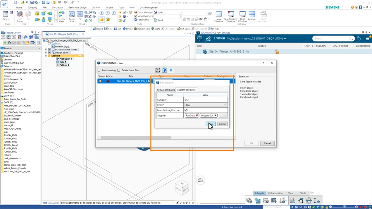Remove the WidgetsRUs supplier tag
Image resolution: width=372 pixels, height=209 pixels.
pyautogui.click(x=215, y=115)
